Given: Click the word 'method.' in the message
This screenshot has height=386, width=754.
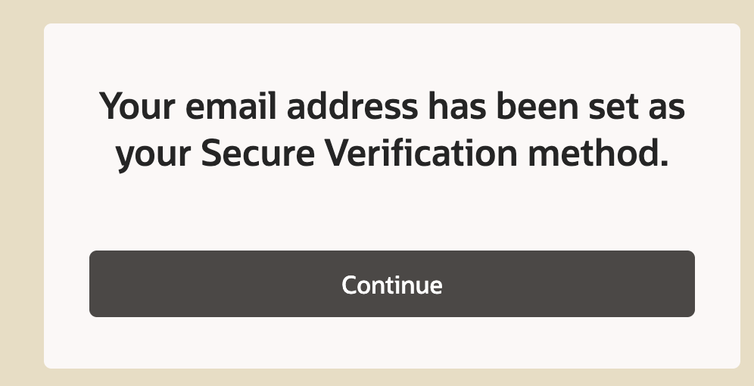Looking at the screenshot, I should click(x=598, y=154).
